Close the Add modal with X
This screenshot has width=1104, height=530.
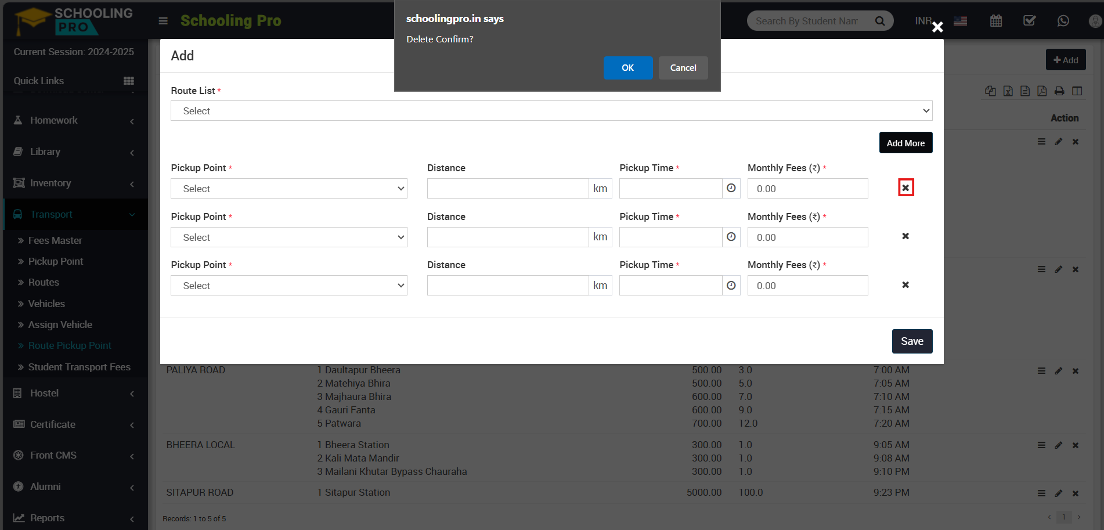[x=937, y=27]
